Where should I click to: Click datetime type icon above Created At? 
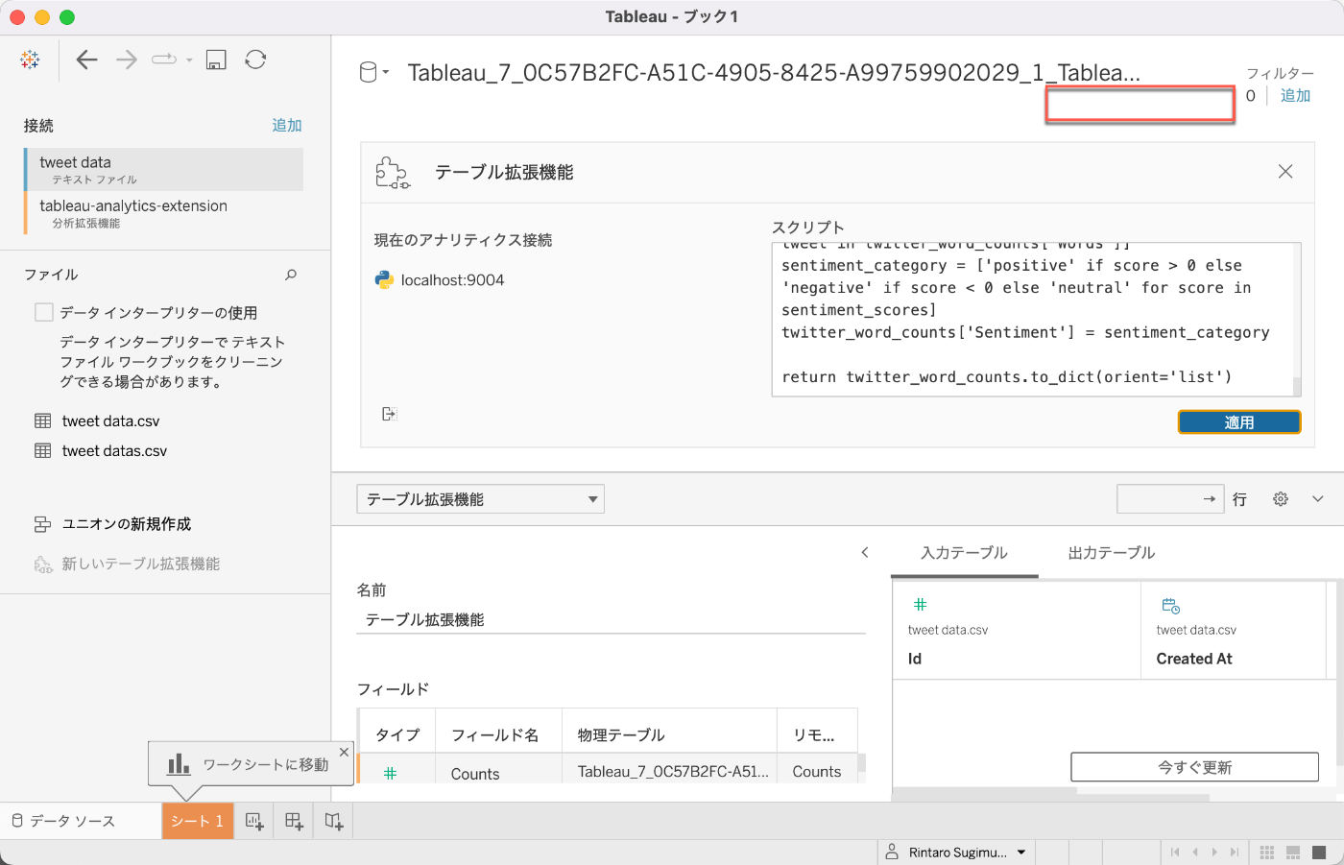pos(1170,606)
